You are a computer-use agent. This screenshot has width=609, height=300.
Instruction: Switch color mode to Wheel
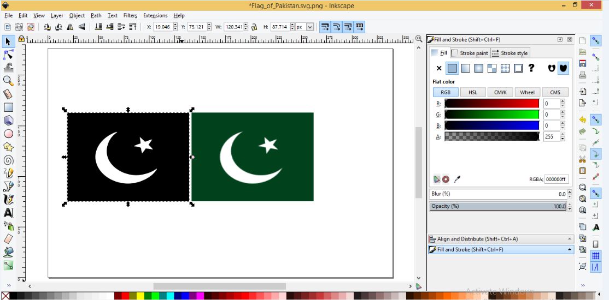click(x=527, y=92)
